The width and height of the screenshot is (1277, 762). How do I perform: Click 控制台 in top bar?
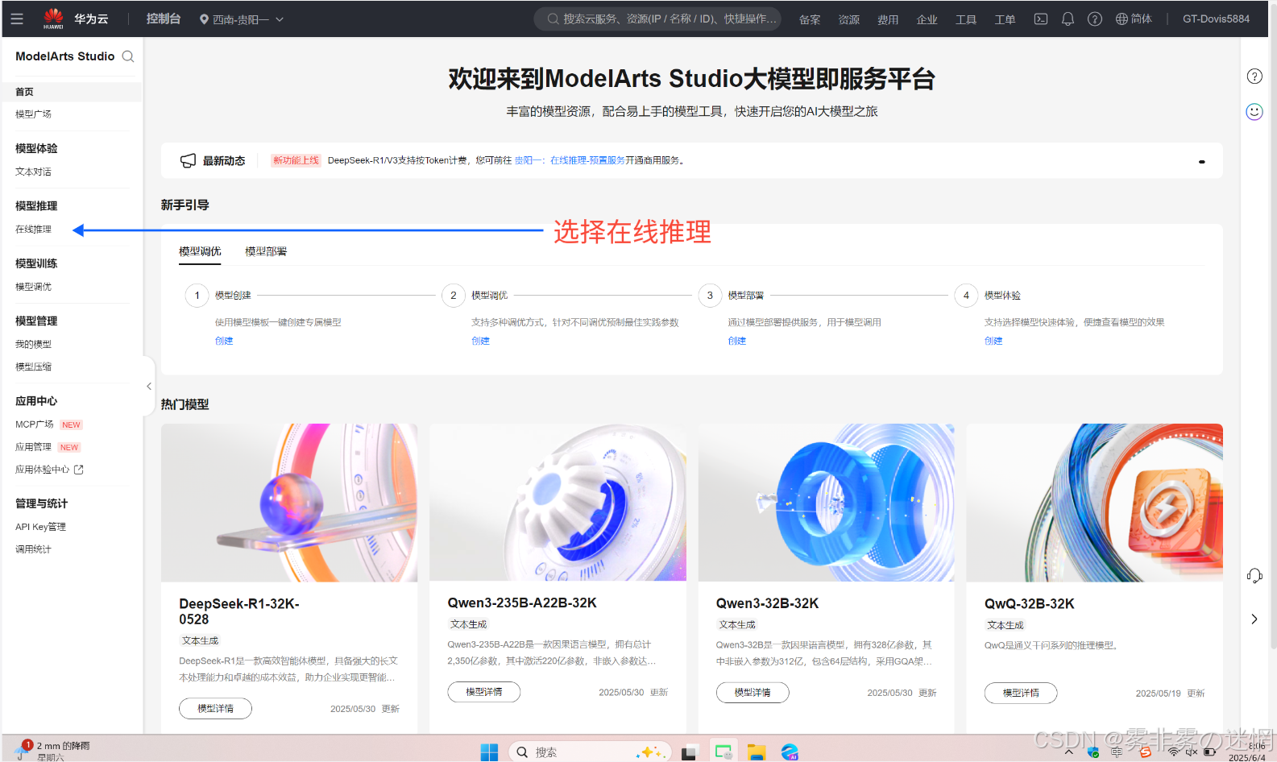tap(164, 19)
